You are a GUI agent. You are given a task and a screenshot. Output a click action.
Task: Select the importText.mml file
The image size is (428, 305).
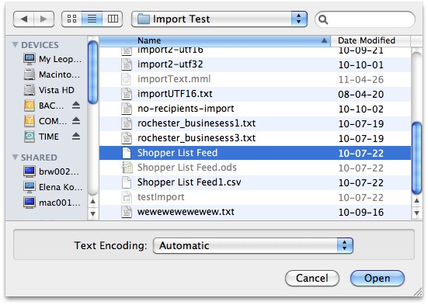pyautogui.click(x=255, y=79)
